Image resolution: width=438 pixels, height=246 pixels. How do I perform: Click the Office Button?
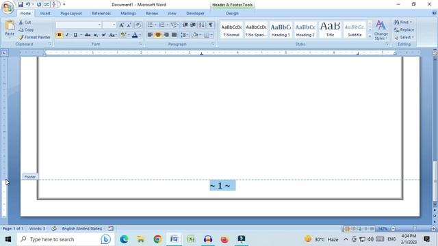(8, 8)
